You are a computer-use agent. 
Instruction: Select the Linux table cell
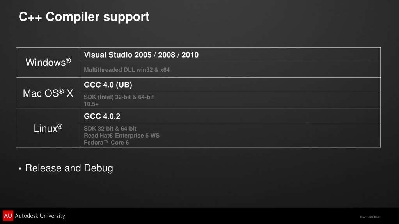pos(48,128)
